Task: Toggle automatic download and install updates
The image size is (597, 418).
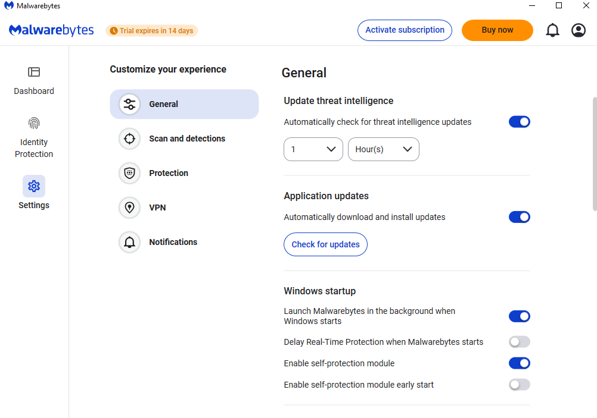Action: click(520, 217)
